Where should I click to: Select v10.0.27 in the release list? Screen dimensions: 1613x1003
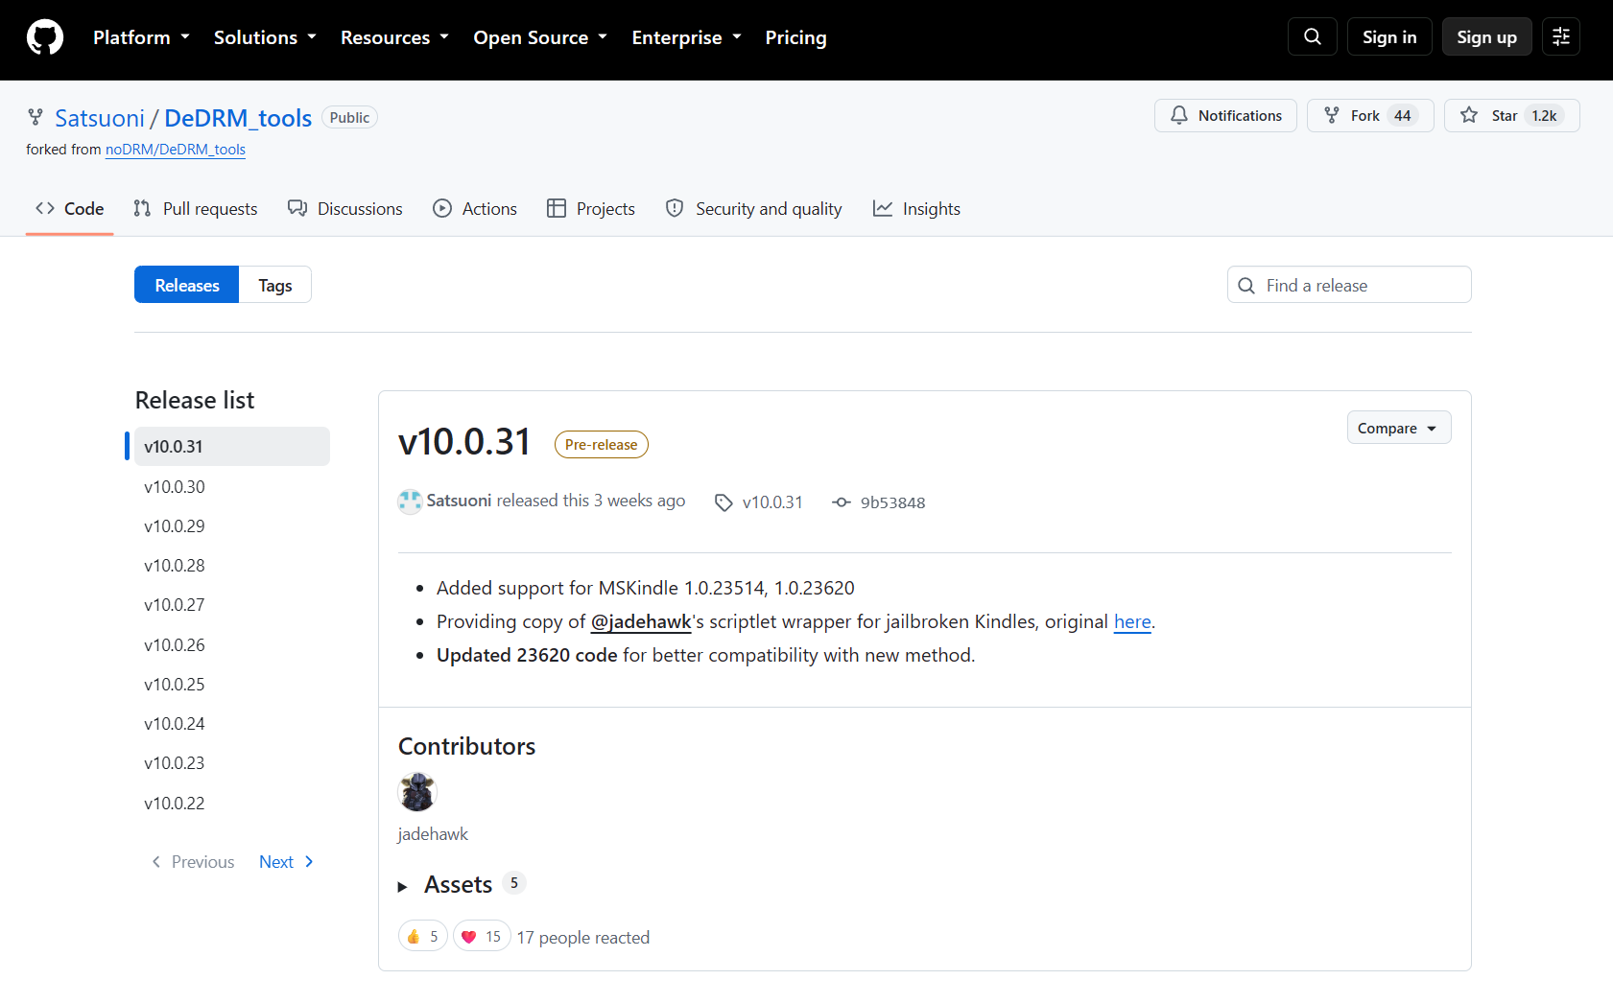232,605
